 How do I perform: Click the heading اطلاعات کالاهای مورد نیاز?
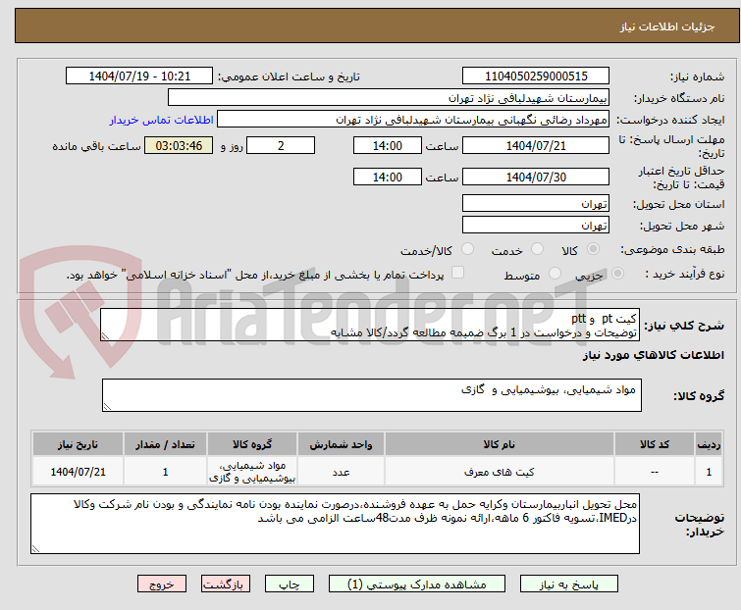click(x=653, y=355)
